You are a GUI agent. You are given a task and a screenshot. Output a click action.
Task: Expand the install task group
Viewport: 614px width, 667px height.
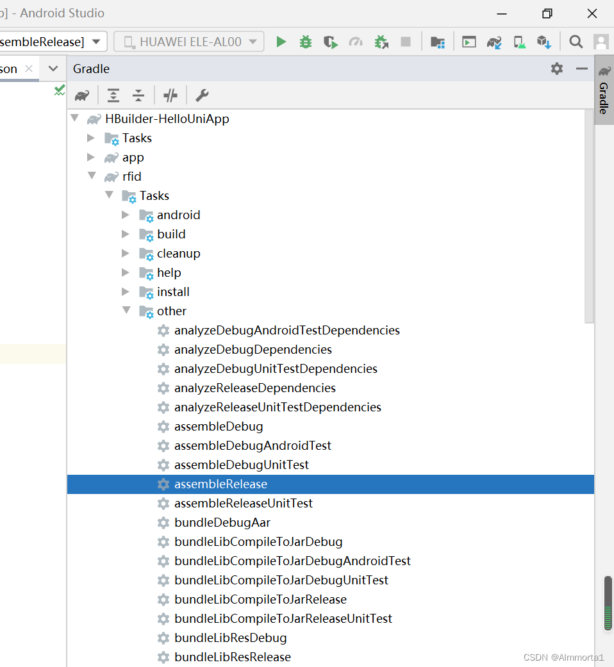pyautogui.click(x=126, y=292)
